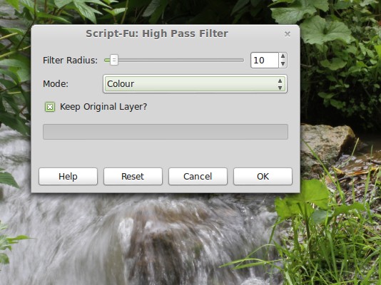Image resolution: width=381 pixels, height=285 pixels.
Task: Click the empty progress bar area
Action: [166, 132]
